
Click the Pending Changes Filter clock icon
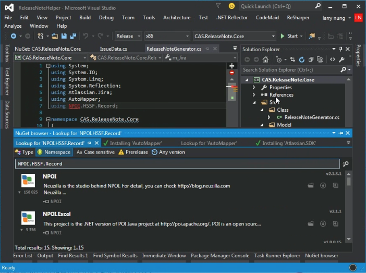point(279,60)
